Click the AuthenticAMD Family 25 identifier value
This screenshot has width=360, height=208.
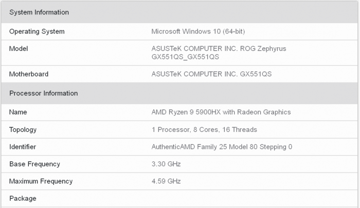222,147
